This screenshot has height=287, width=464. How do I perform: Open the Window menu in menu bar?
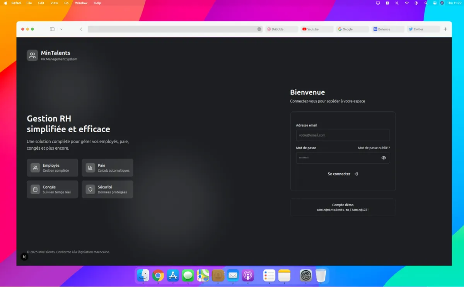(x=81, y=3)
